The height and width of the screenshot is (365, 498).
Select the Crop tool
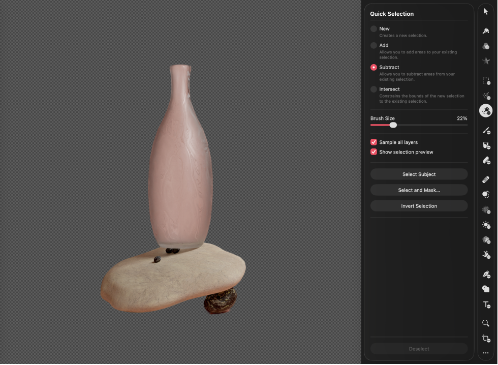(x=486, y=339)
